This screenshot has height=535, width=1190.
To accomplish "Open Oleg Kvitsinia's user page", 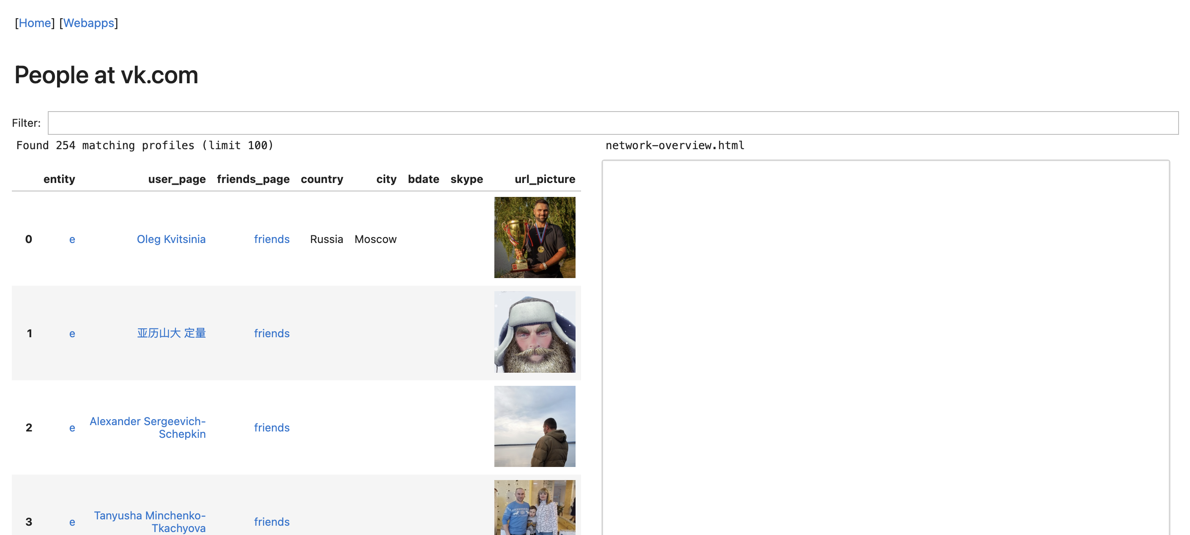I will click(171, 239).
